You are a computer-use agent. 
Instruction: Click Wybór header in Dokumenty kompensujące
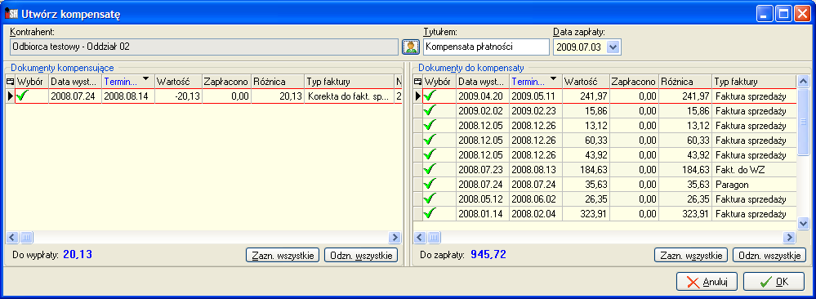(x=33, y=81)
